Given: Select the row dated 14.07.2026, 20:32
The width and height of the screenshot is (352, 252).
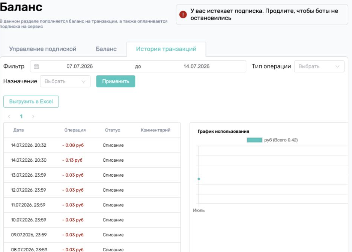Looking at the screenshot, I should pyautogui.click(x=92, y=145).
